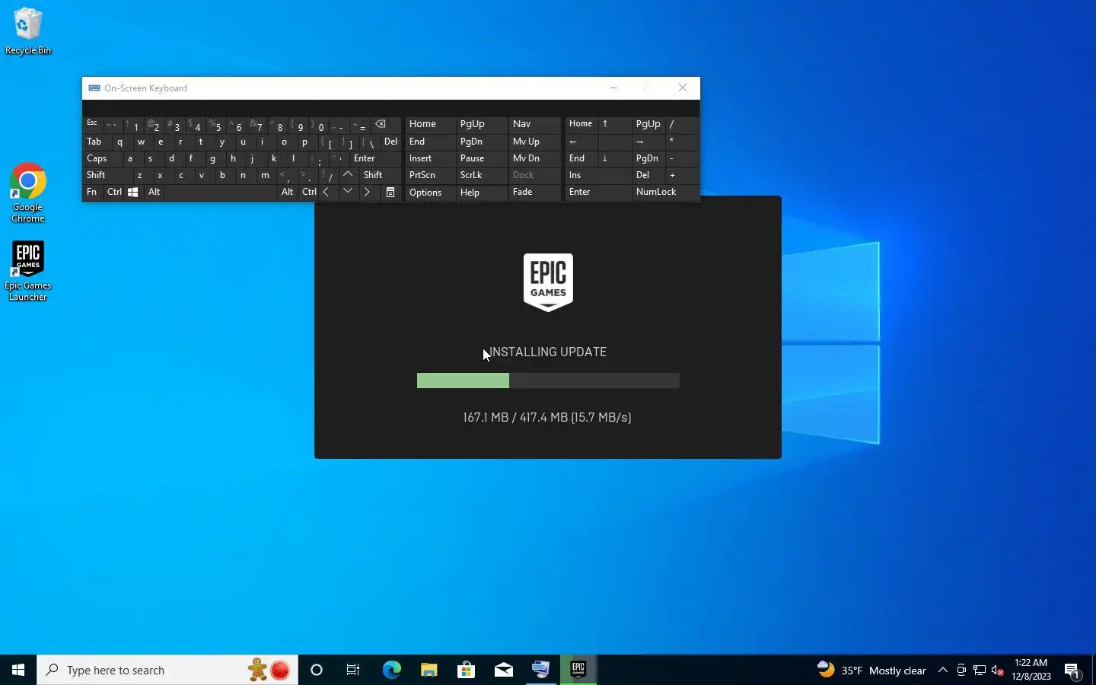Open Microsoft Store from the taskbar

coord(467,670)
